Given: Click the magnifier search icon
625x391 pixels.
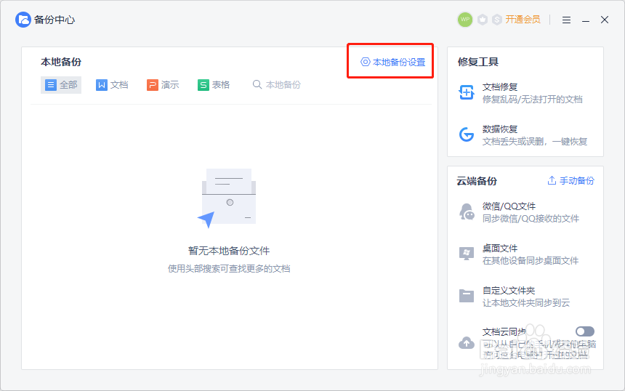Looking at the screenshot, I should point(257,84).
